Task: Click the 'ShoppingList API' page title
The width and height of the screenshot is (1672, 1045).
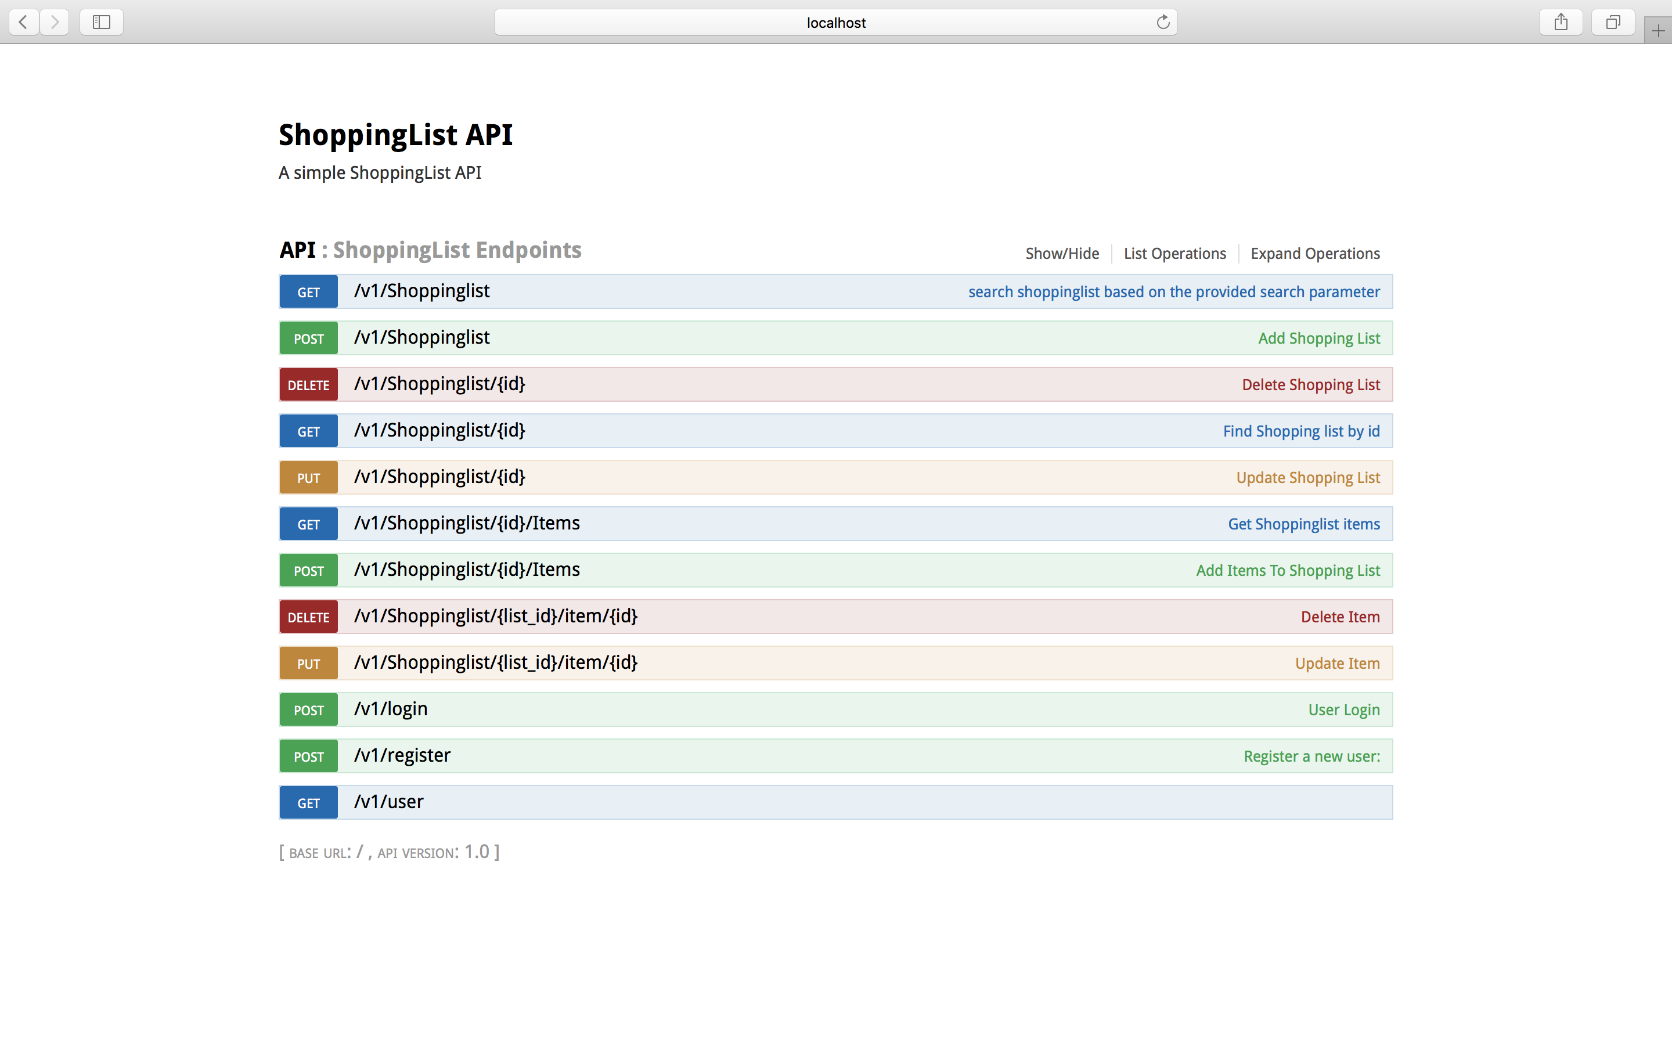Action: click(395, 134)
